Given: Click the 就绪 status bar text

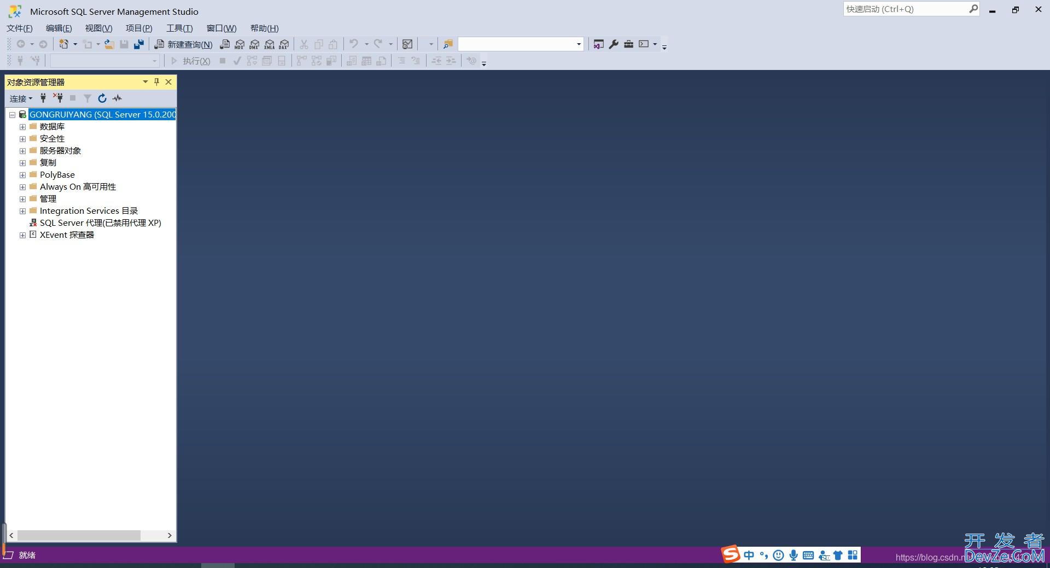Looking at the screenshot, I should click(x=27, y=555).
